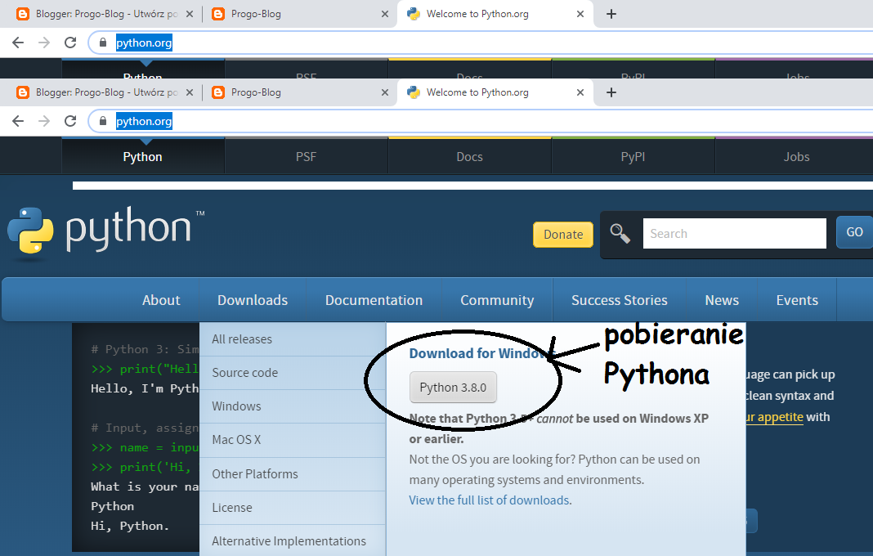Image resolution: width=873 pixels, height=556 pixels.
Task: Open a new tab with the plus icon
Action: [x=611, y=92]
